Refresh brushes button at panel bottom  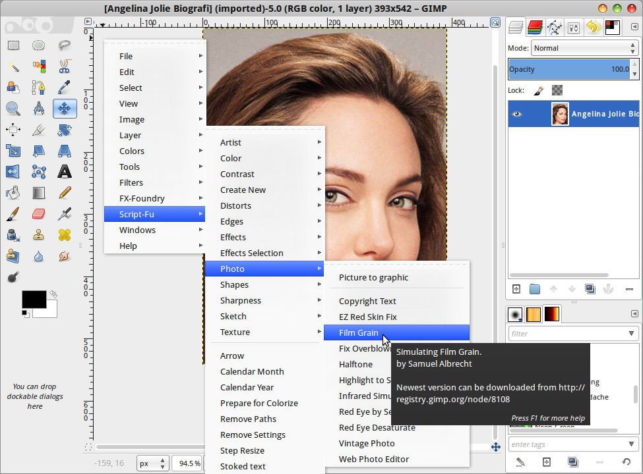[x=627, y=462]
